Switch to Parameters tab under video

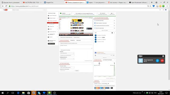tap(73, 40)
